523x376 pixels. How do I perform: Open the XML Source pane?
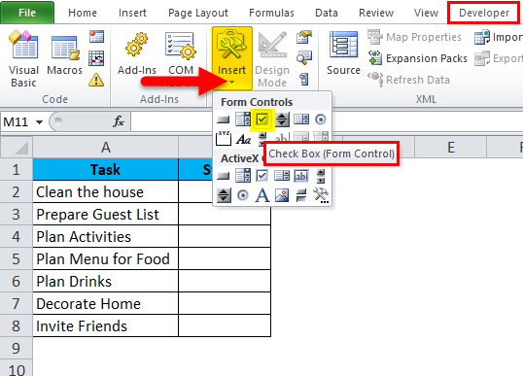click(x=343, y=52)
